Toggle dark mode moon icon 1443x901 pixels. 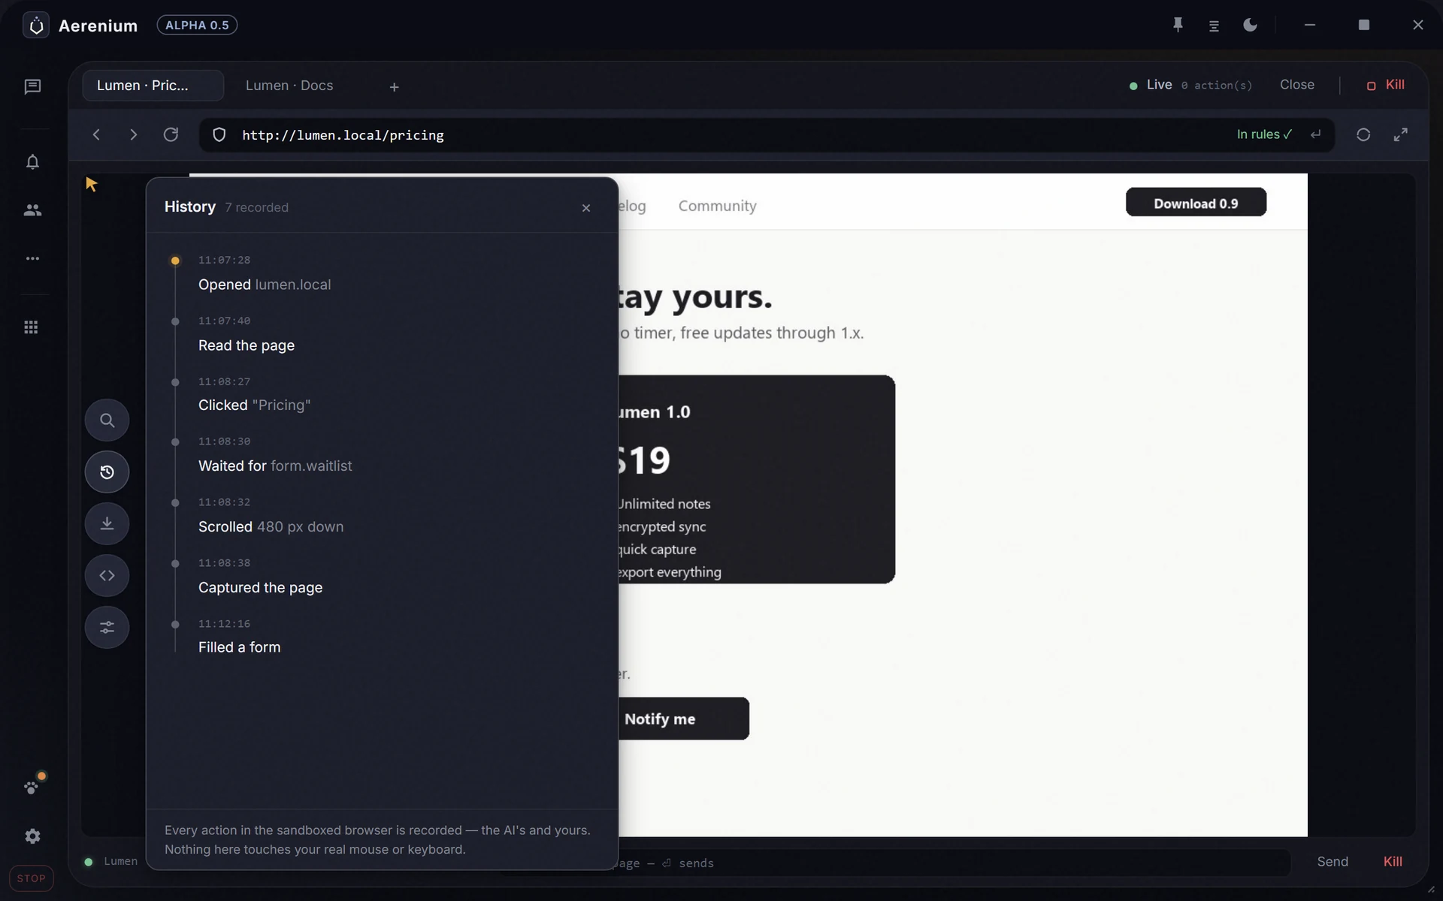pyautogui.click(x=1250, y=25)
